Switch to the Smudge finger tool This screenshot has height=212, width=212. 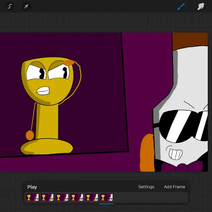(201, 6)
